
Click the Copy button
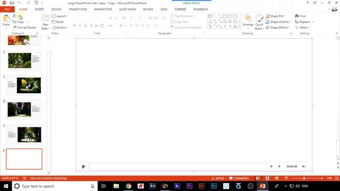tap(19, 22)
